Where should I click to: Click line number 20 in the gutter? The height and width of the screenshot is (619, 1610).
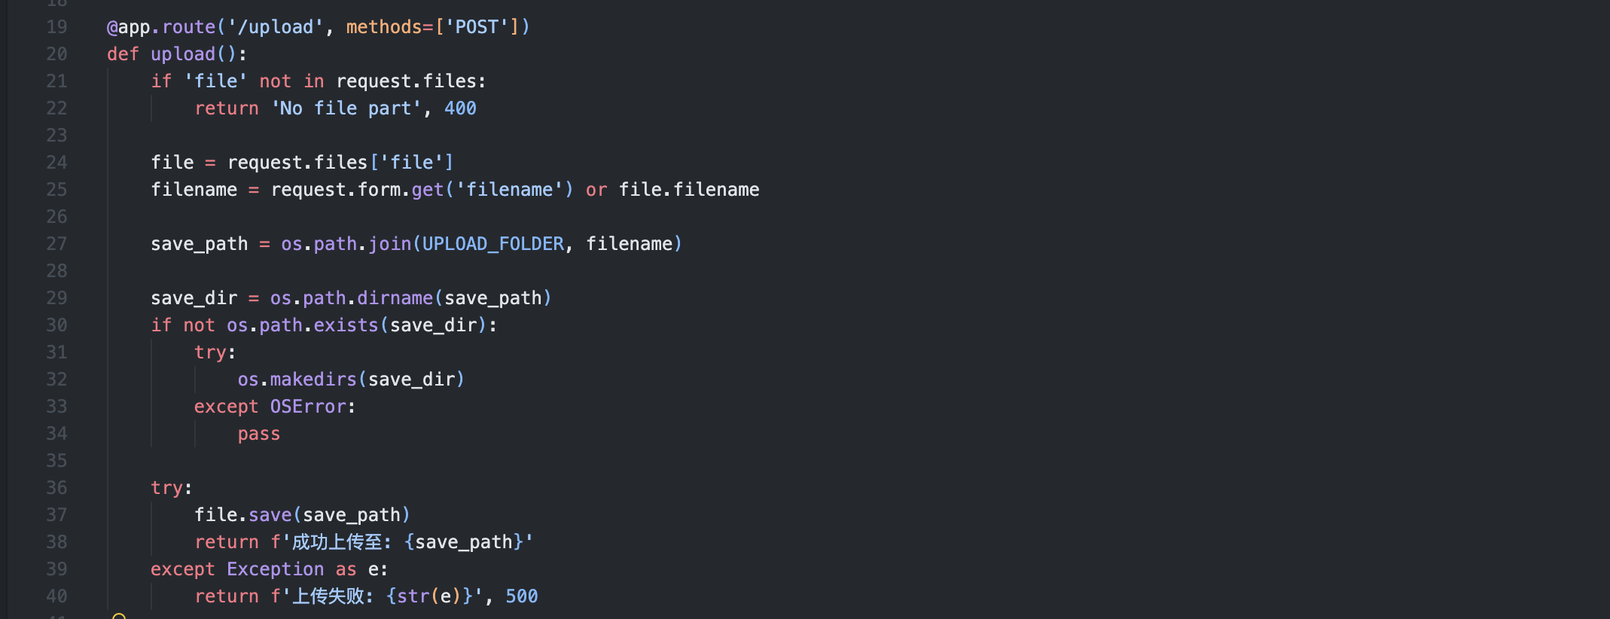56,54
